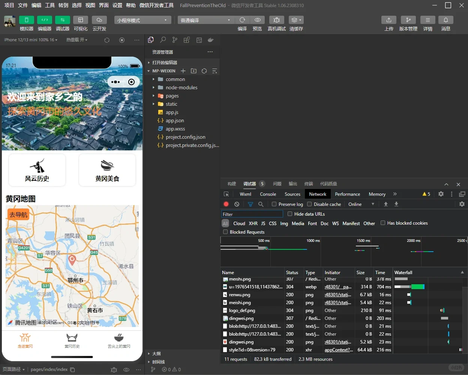Click new file icon beside MP-WEIXIN

click(x=183, y=71)
